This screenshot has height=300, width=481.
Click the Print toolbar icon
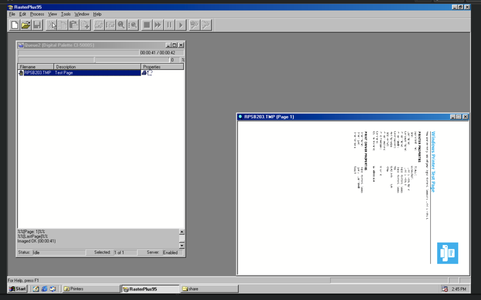pyautogui.click(x=99, y=25)
